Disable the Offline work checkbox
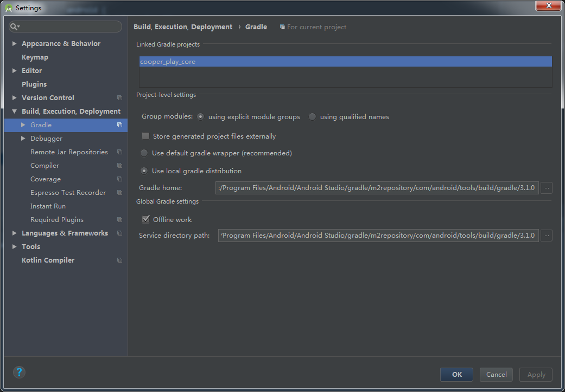This screenshot has width=565, height=392. pyautogui.click(x=145, y=219)
